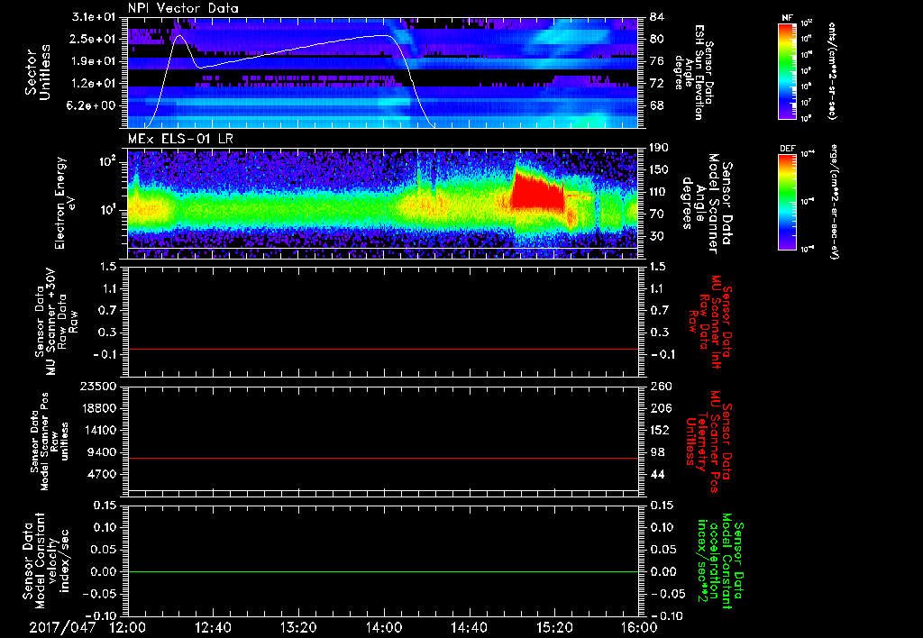The image size is (923, 638).
Task: Click the 30 scanner angle tick value
Action: tap(656, 236)
